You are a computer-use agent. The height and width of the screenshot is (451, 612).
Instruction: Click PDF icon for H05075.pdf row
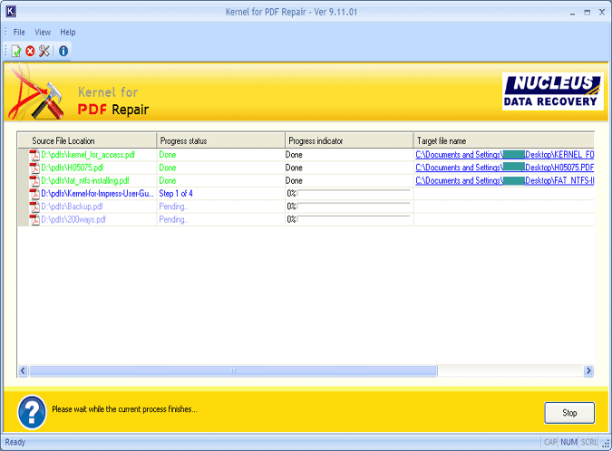click(x=34, y=168)
